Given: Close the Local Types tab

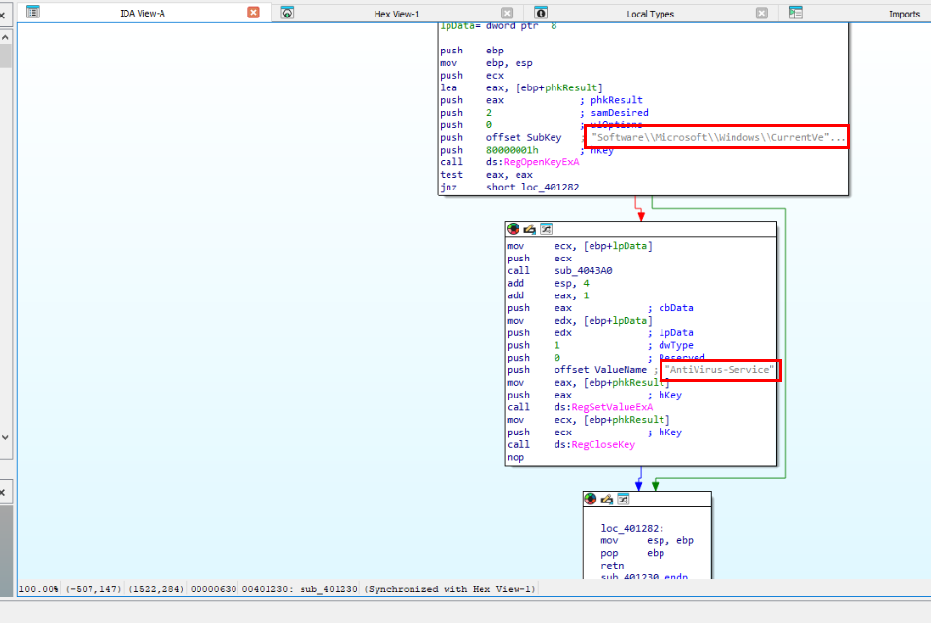Looking at the screenshot, I should tap(762, 13).
